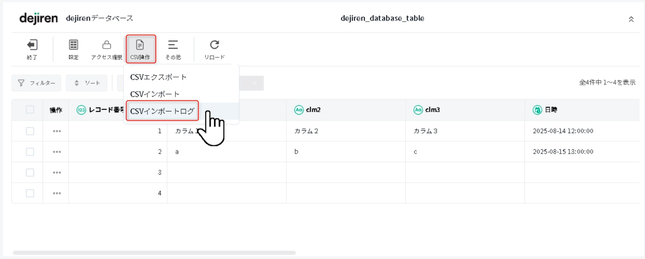Click the 日時 column calendar icon
The height and width of the screenshot is (259, 645).
(x=537, y=110)
